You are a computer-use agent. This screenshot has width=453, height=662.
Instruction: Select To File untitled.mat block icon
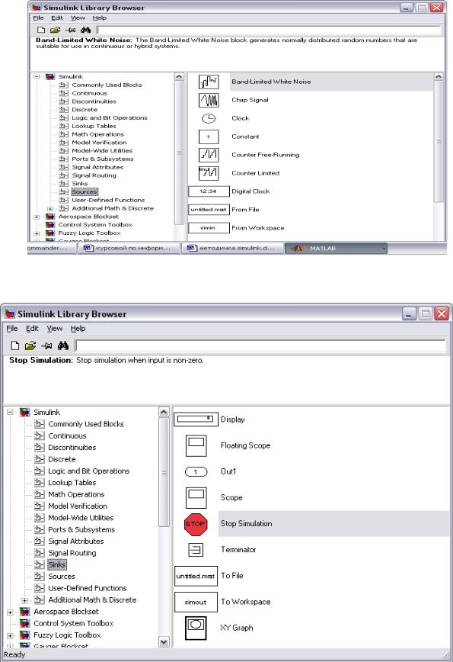click(196, 576)
